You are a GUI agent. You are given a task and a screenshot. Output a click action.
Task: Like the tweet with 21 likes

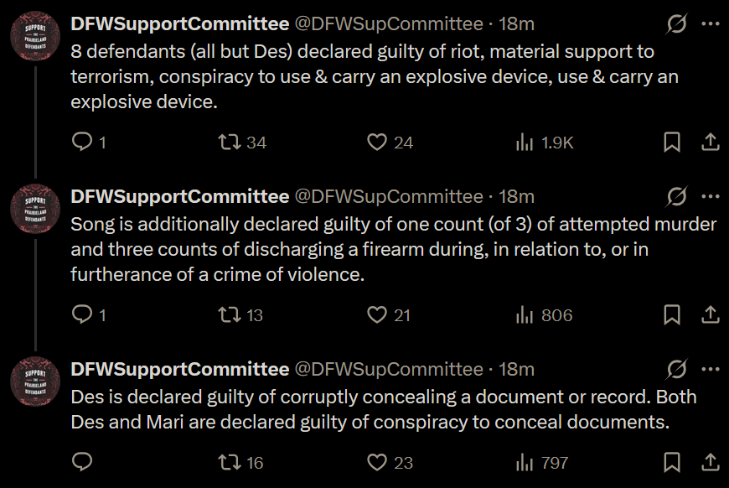click(x=378, y=315)
